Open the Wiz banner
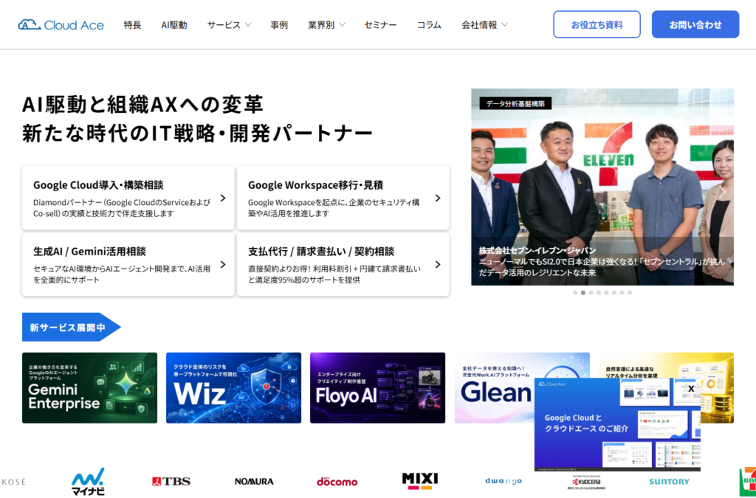Screen dimensions: 756x498 coord(233,388)
